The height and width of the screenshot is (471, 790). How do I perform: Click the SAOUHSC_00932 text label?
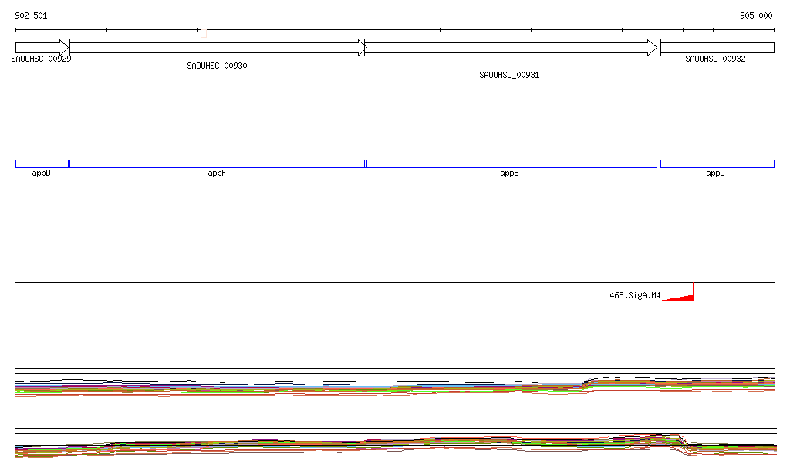tap(715, 59)
